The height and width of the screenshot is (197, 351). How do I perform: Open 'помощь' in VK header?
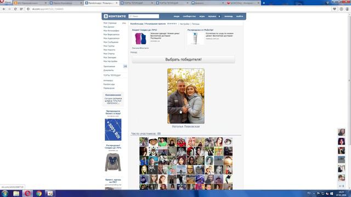[229, 16]
